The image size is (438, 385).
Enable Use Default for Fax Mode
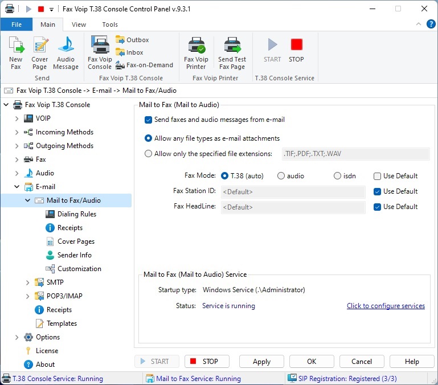click(377, 176)
